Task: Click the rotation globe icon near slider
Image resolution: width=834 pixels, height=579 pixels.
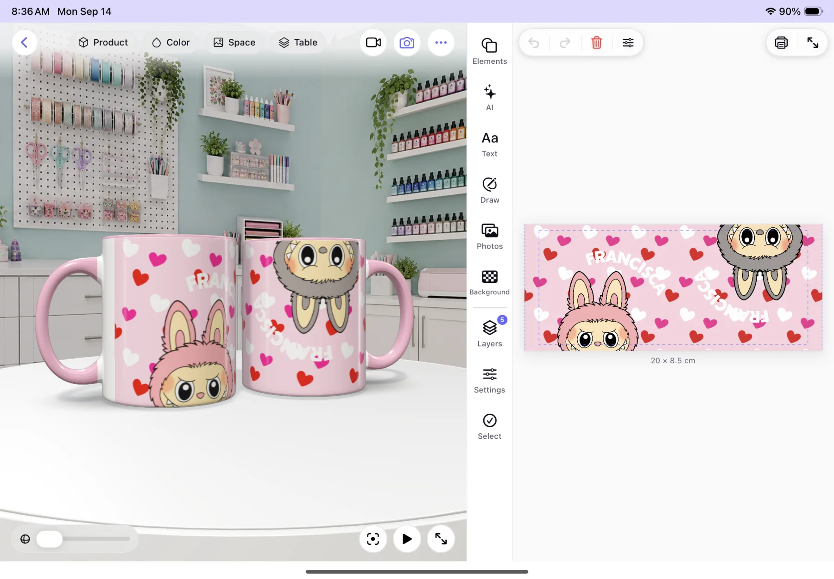Action: [25, 539]
